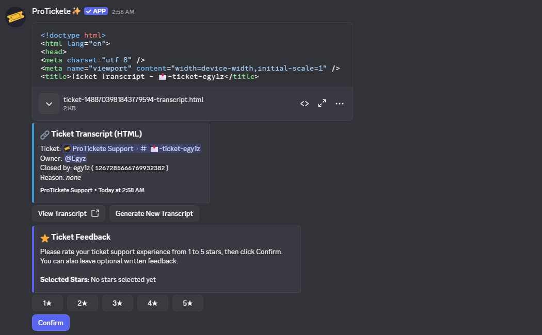Confirm the ticket feedback rating
Screen dimensions: 542x335
tap(51, 323)
